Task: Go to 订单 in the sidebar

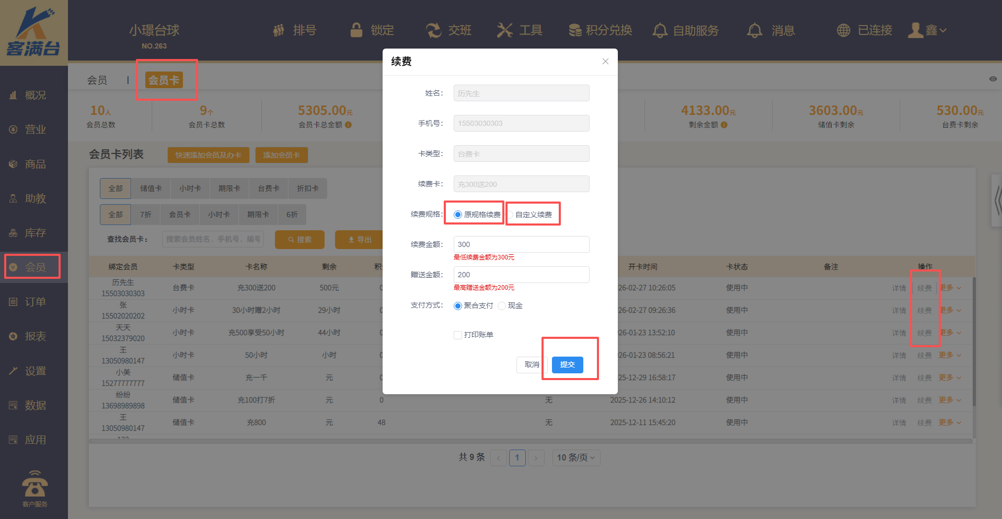Action: (x=35, y=302)
